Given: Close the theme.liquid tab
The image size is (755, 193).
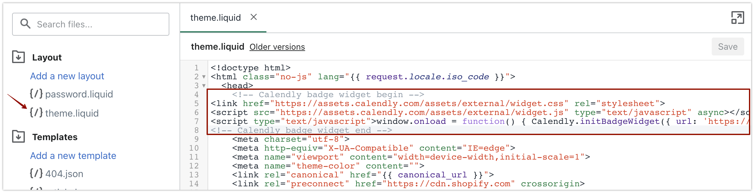Looking at the screenshot, I should 254,17.
